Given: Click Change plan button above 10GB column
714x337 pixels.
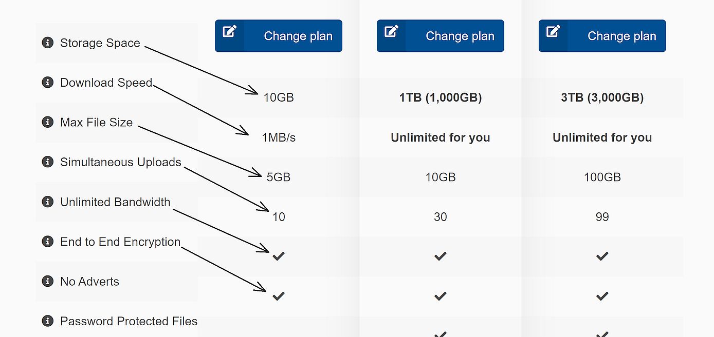Looking at the screenshot, I should click(x=278, y=36).
